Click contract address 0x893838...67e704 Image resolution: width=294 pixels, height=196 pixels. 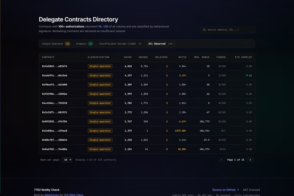[x=55, y=122]
